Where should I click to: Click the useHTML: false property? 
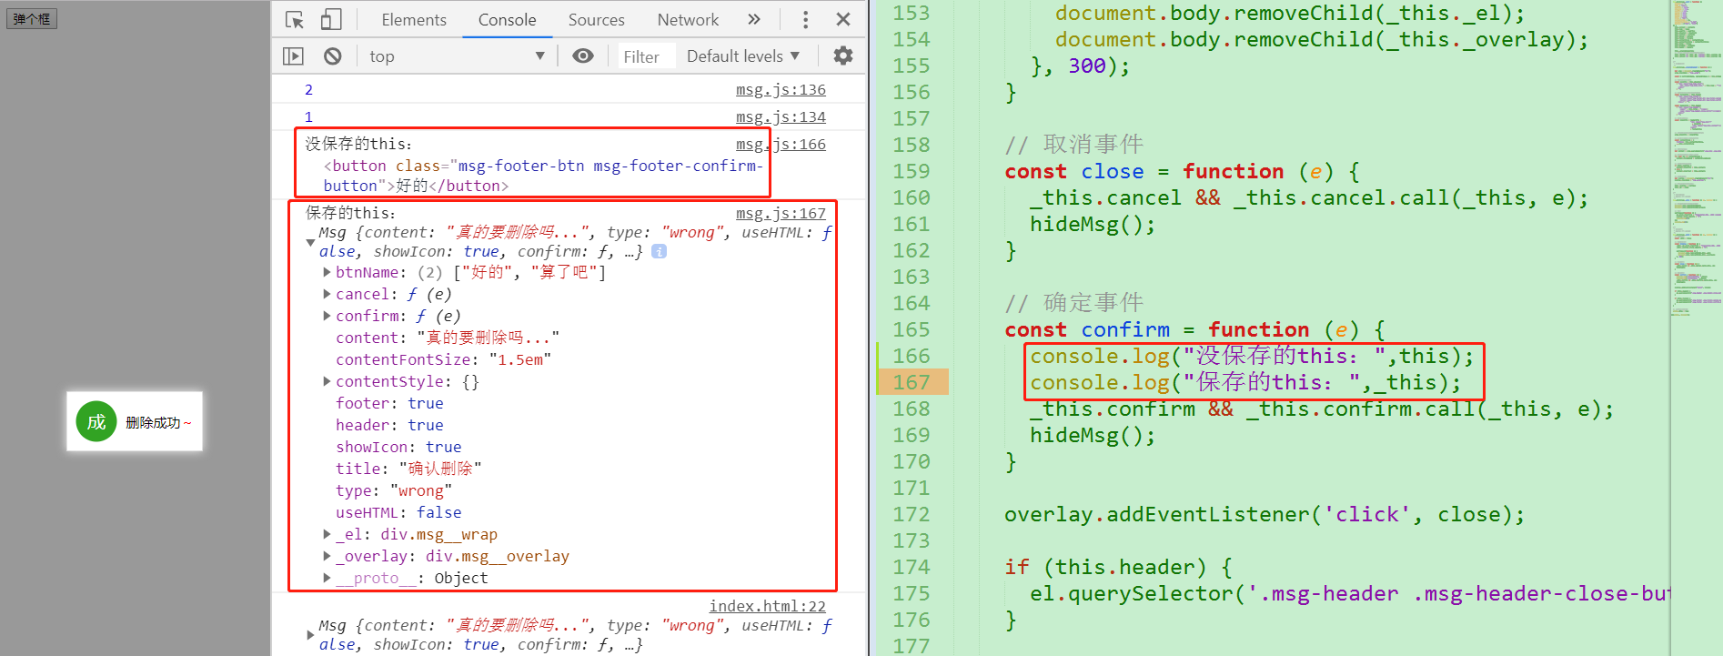(x=398, y=512)
